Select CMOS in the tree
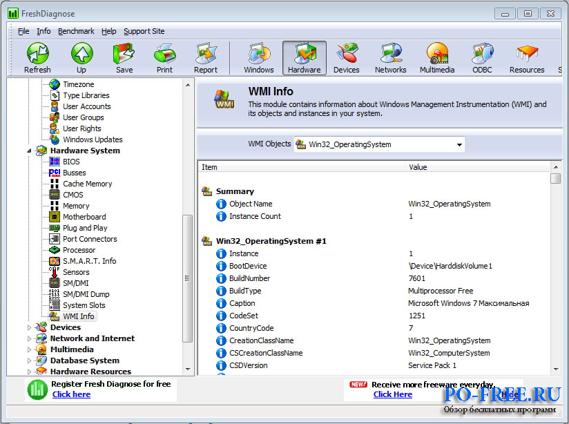This screenshot has width=569, height=424. click(66, 195)
